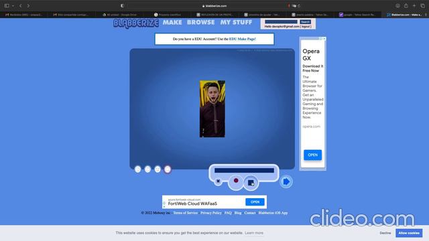Click AdChoices icon on Opera GX ad
The width and height of the screenshot is (429, 241).
pyautogui.click(x=321, y=39)
